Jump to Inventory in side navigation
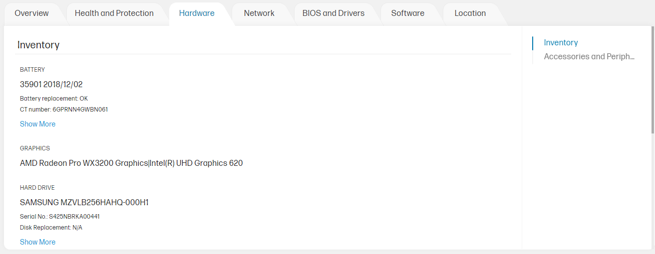Screen dimensions: 655x254 click(x=561, y=43)
